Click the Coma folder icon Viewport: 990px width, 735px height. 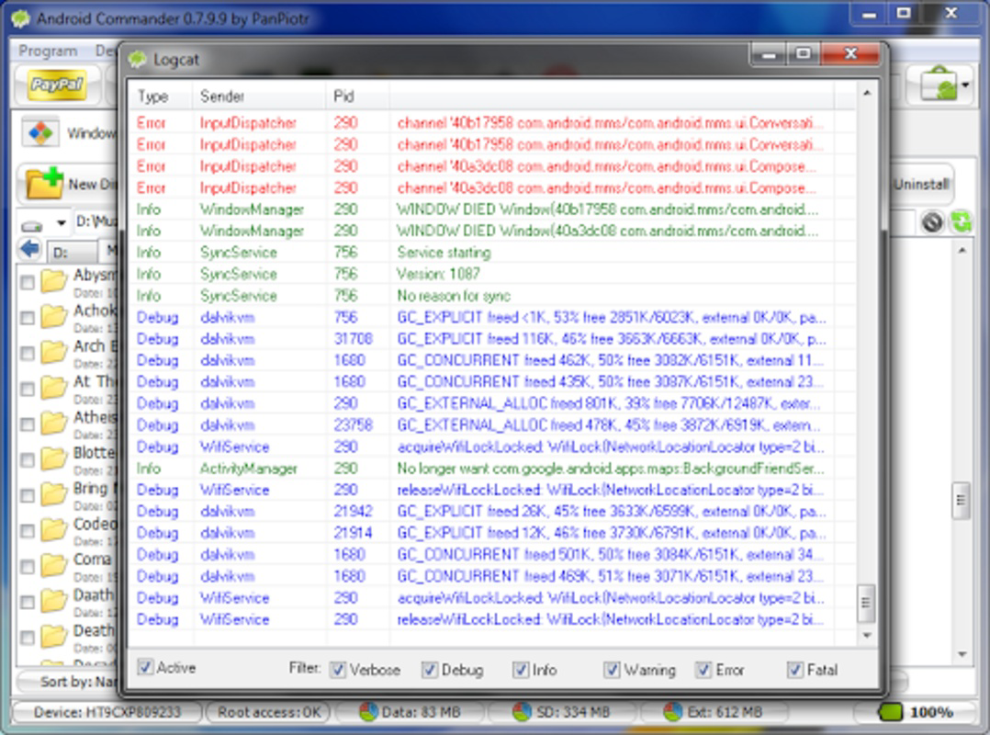coord(53,564)
